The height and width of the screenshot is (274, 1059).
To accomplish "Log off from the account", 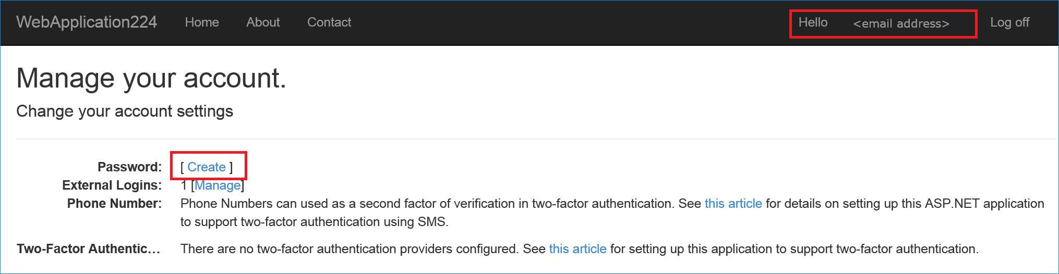I will click(x=1009, y=22).
